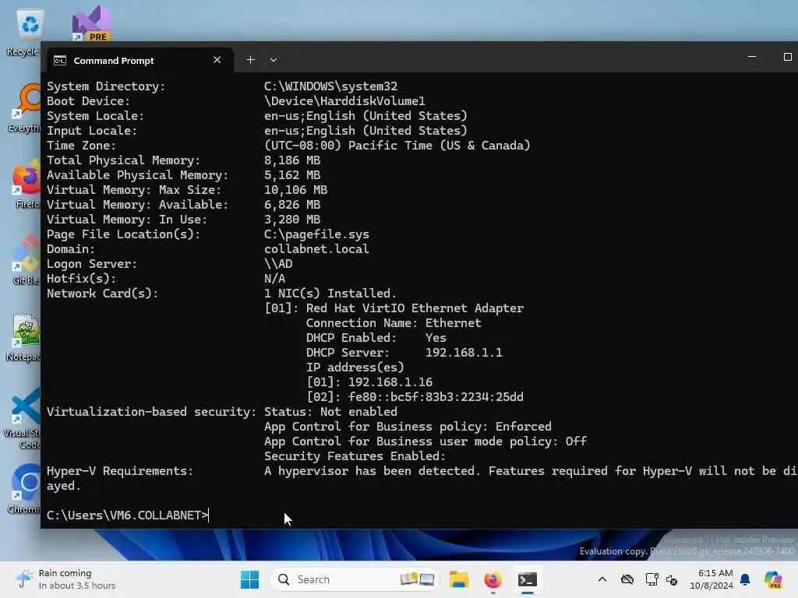Open the Visual Studio Code desktop shortcut
Viewport: 798px width, 598px height.
point(23,418)
